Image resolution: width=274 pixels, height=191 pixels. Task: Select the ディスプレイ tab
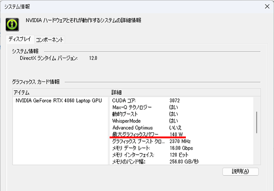20,39
